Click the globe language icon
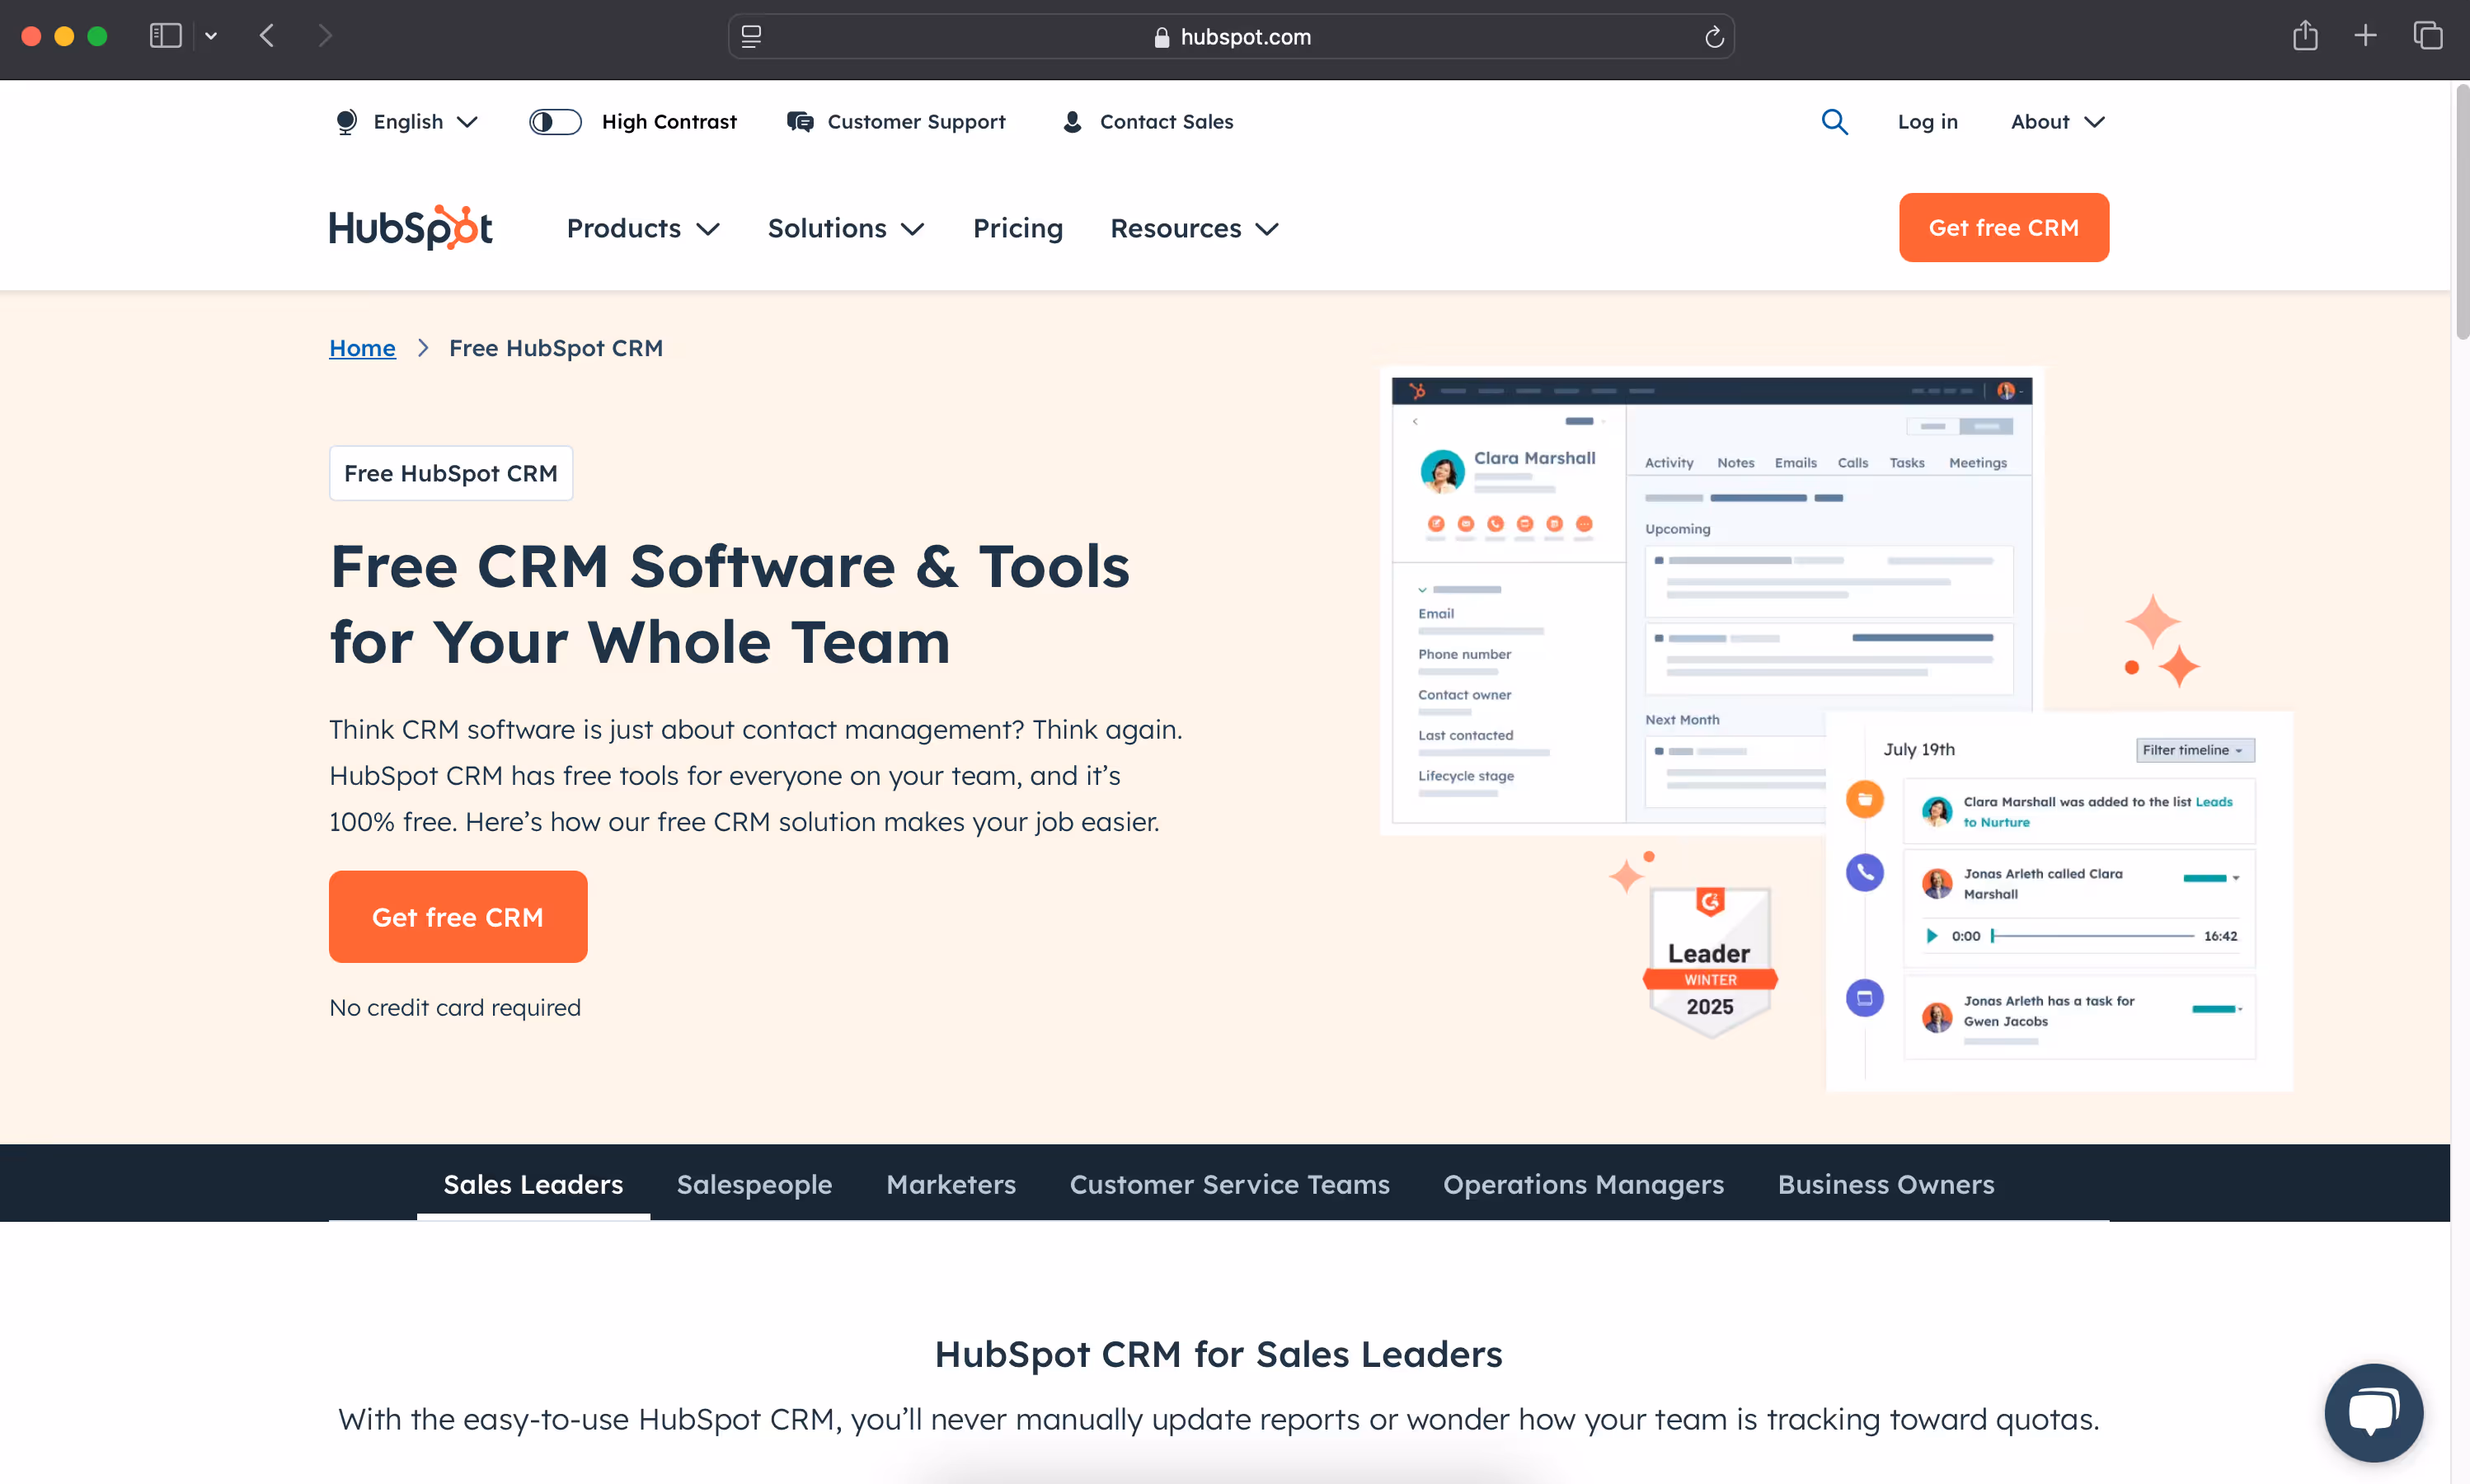The image size is (2470, 1484). pos(346,121)
